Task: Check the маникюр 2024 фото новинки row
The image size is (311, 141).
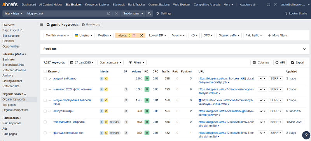Action: click(x=45, y=89)
